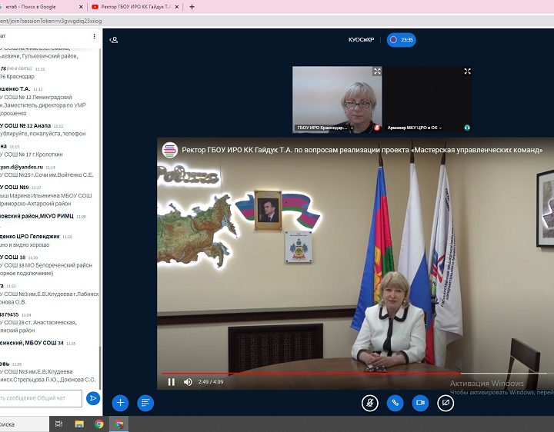This screenshot has width=554, height=432.
Task: Pause the video playback
Action: pyautogui.click(x=171, y=381)
